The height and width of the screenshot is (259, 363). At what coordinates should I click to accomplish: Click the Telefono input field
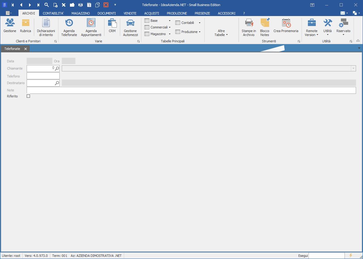[x=43, y=76]
